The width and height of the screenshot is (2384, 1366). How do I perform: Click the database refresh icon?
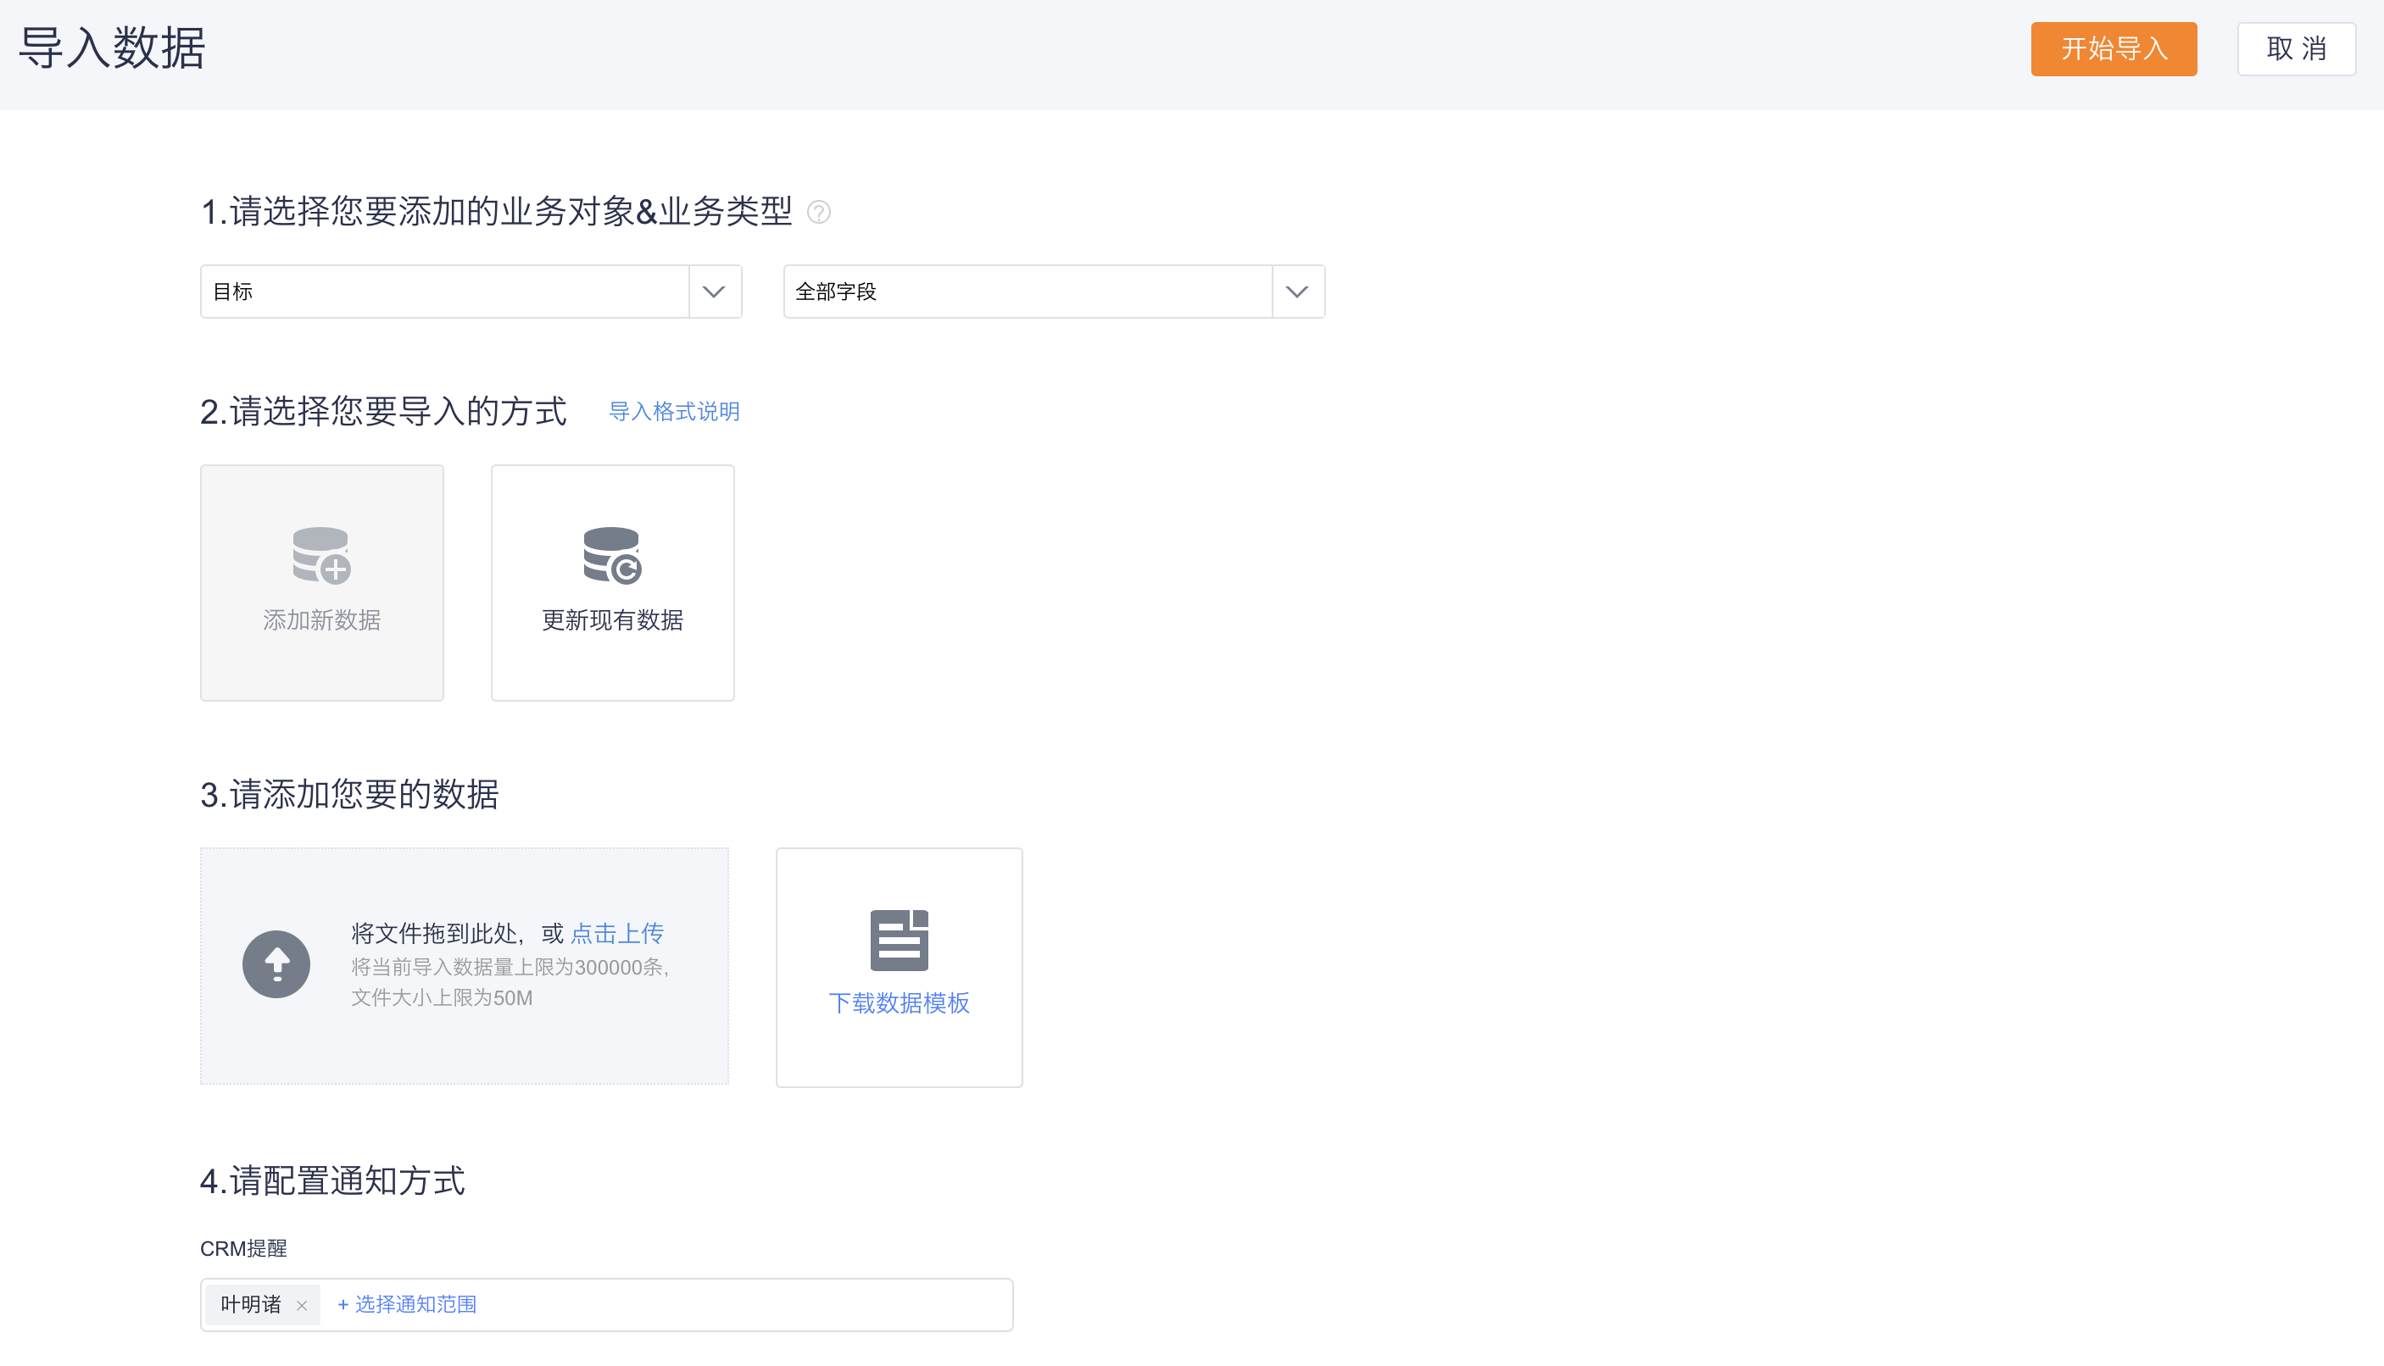[613, 554]
